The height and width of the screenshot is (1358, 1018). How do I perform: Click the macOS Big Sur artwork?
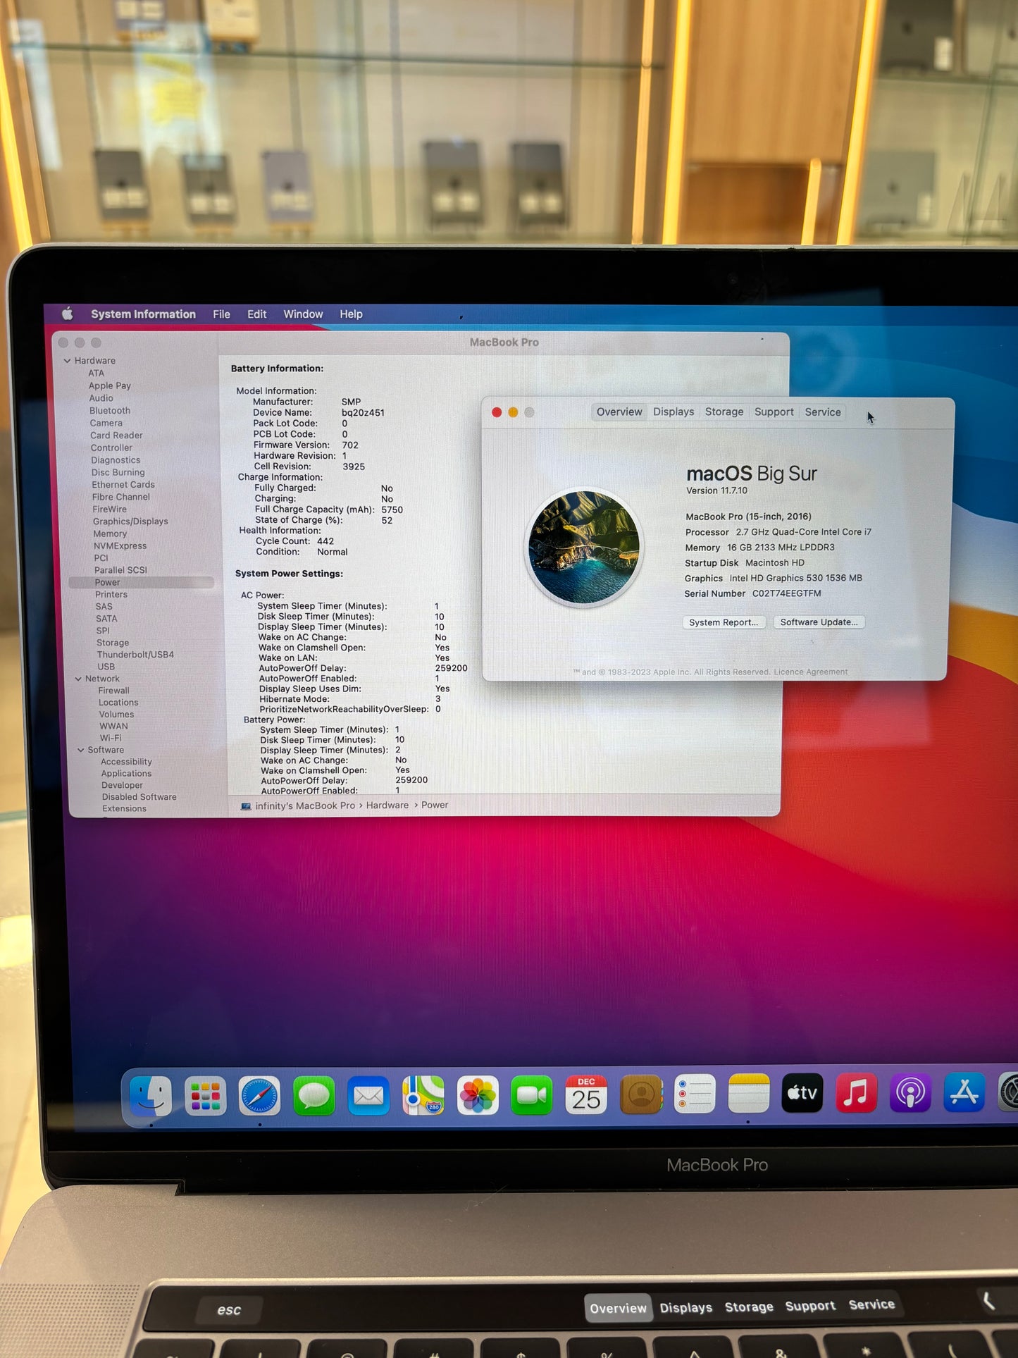pos(584,548)
